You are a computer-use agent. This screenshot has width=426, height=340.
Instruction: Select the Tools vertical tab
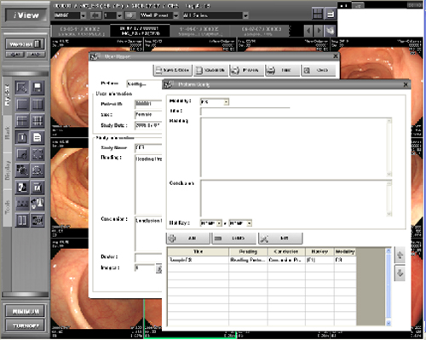[8, 207]
